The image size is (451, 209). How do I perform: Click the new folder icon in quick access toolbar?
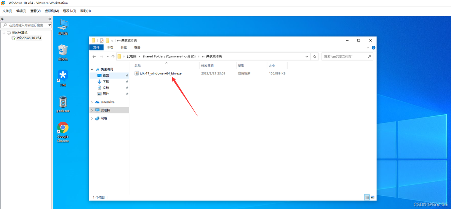[x=107, y=41]
